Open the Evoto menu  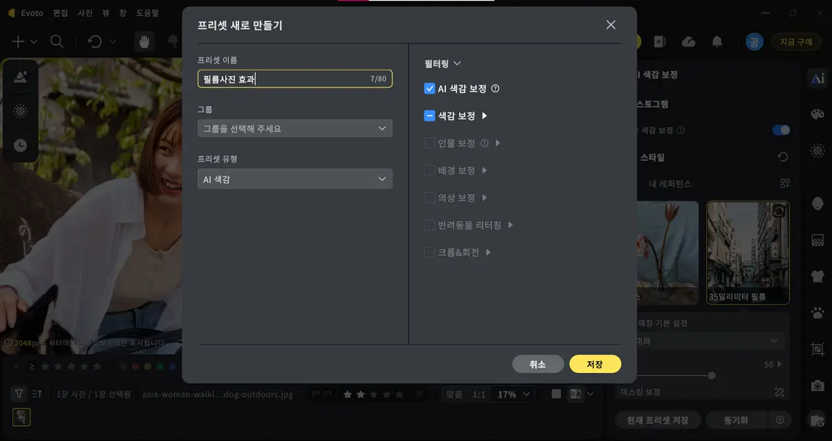tap(32, 12)
